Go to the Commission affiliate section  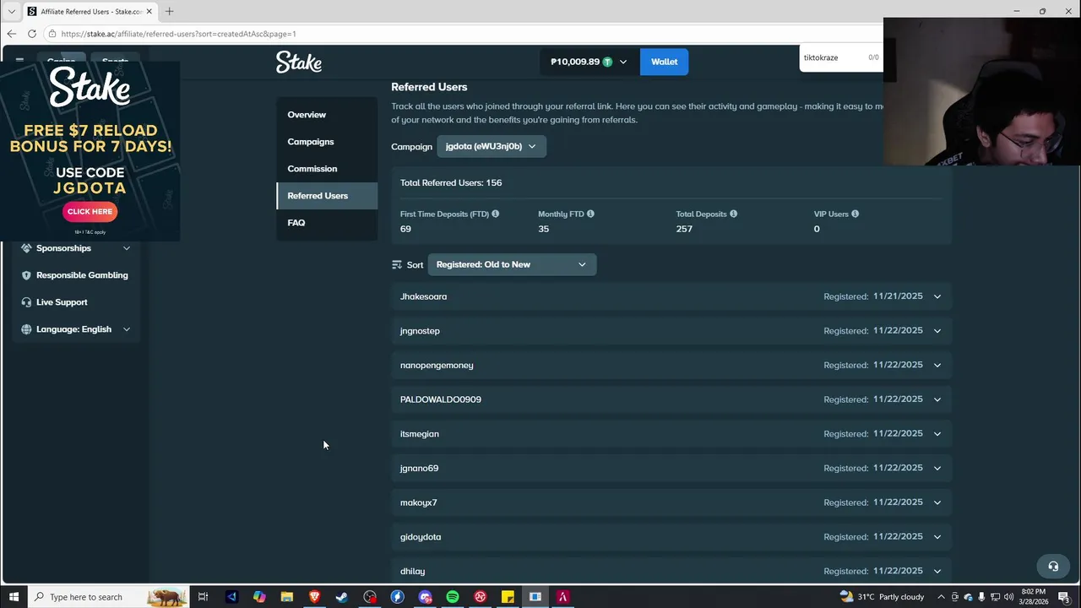coord(327,169)
